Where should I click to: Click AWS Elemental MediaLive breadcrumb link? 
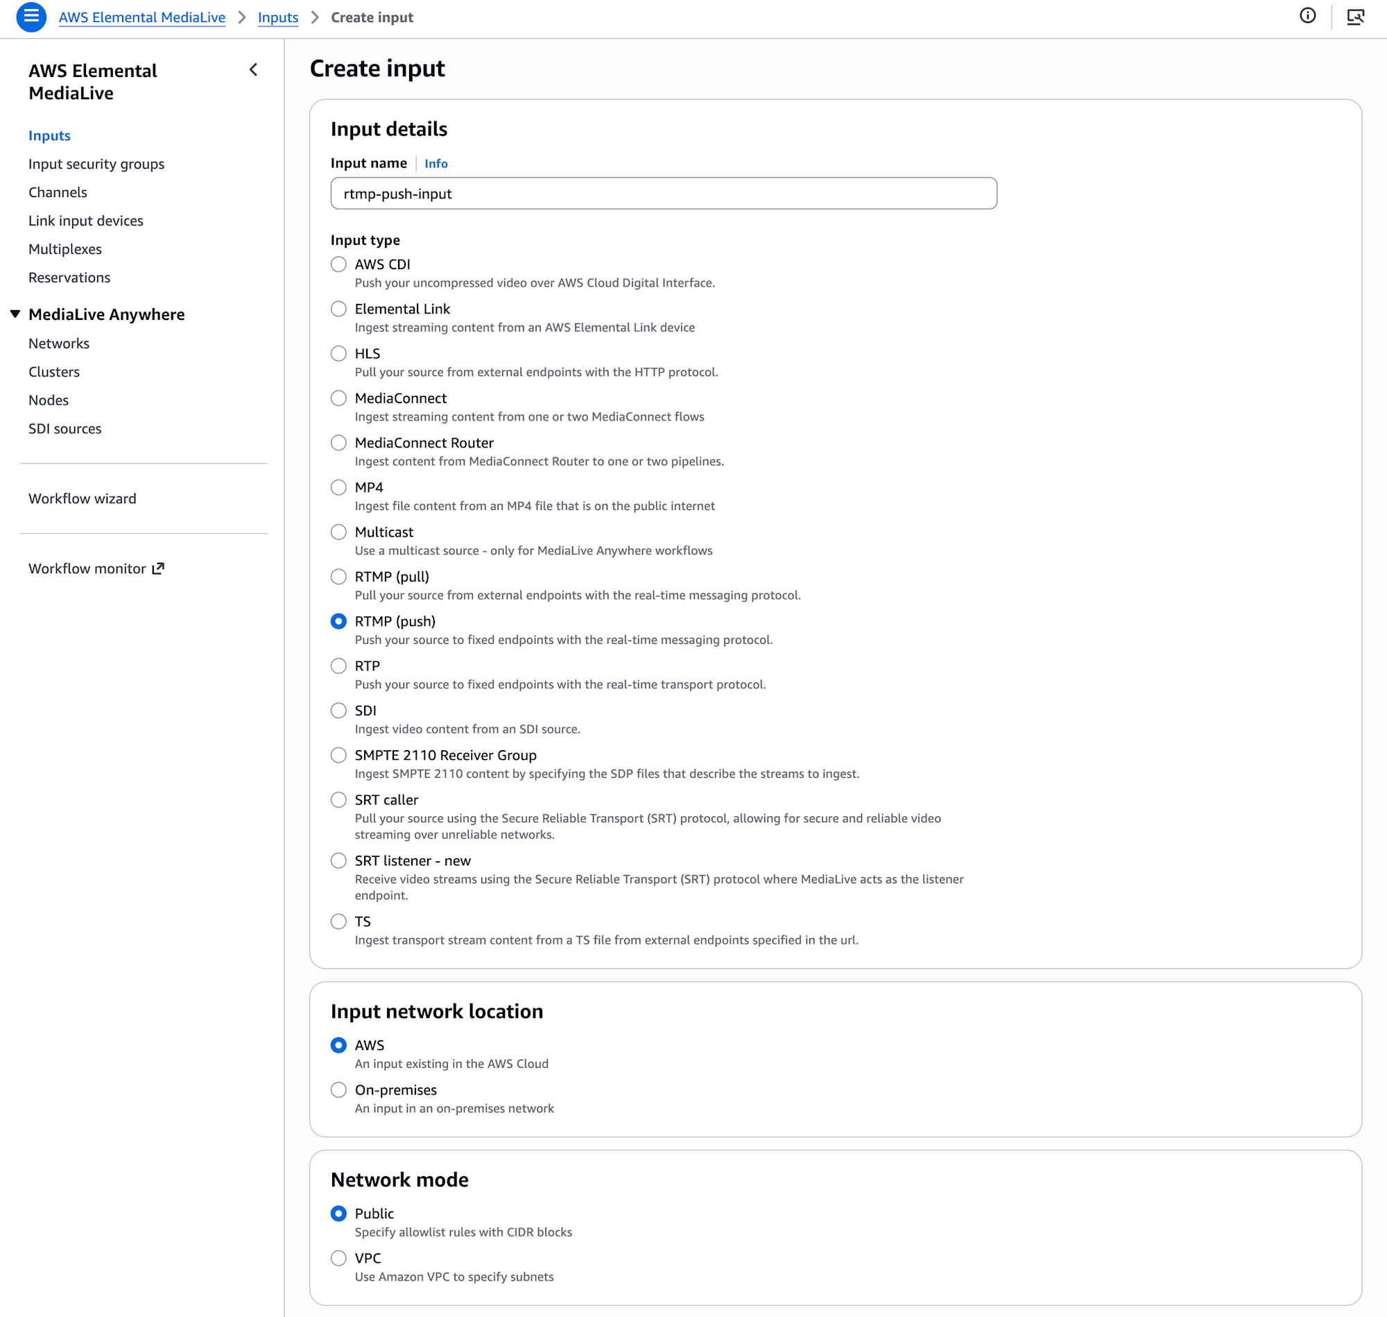tap(141, 17)
